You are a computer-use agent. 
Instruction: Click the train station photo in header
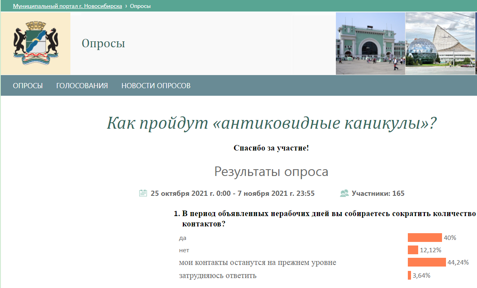tap(370, 44)
